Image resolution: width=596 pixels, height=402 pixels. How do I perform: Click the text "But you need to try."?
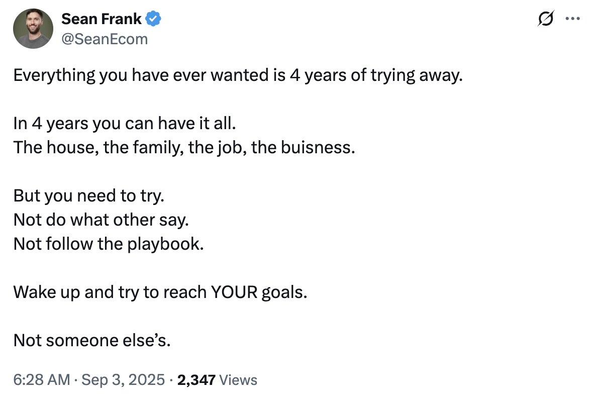89,195
